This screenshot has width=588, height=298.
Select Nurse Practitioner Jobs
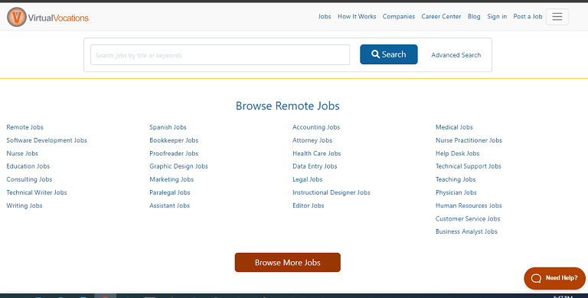(469, 140)
